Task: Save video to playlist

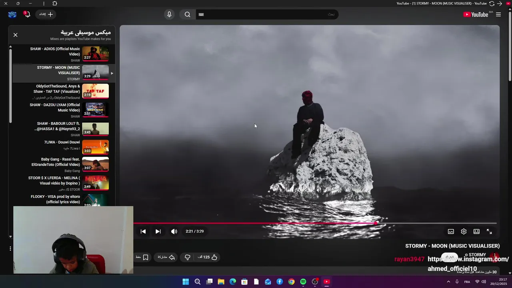Action: 142,257
